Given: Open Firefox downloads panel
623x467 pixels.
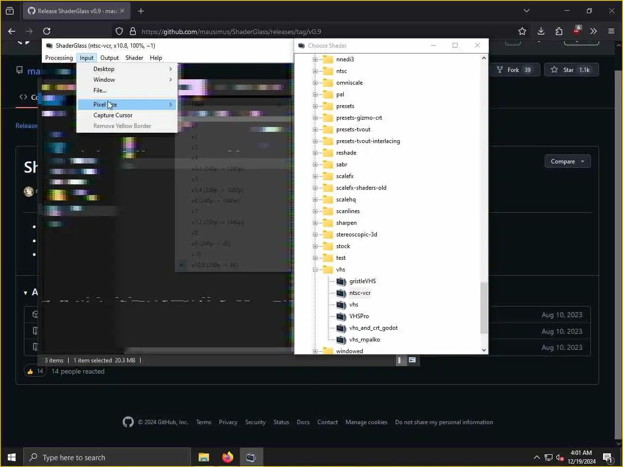Looking at the screenshot, I should (x=541, y=31).
